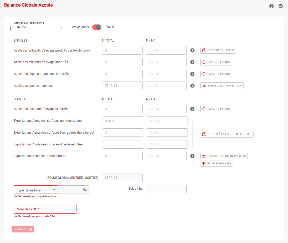Open the Méthode BGA sélectionnée dropdown
Viewport: 288px width, 243px height.
coord(38,27)
